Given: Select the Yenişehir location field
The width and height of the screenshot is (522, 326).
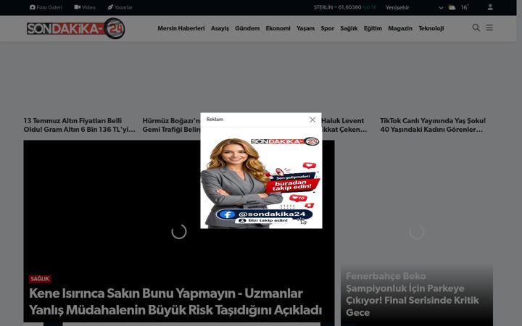Looking at the screenshot, I should click(x=415, y=7).
